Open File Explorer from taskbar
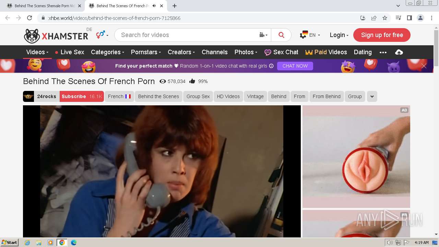 (x=39, y=243)
